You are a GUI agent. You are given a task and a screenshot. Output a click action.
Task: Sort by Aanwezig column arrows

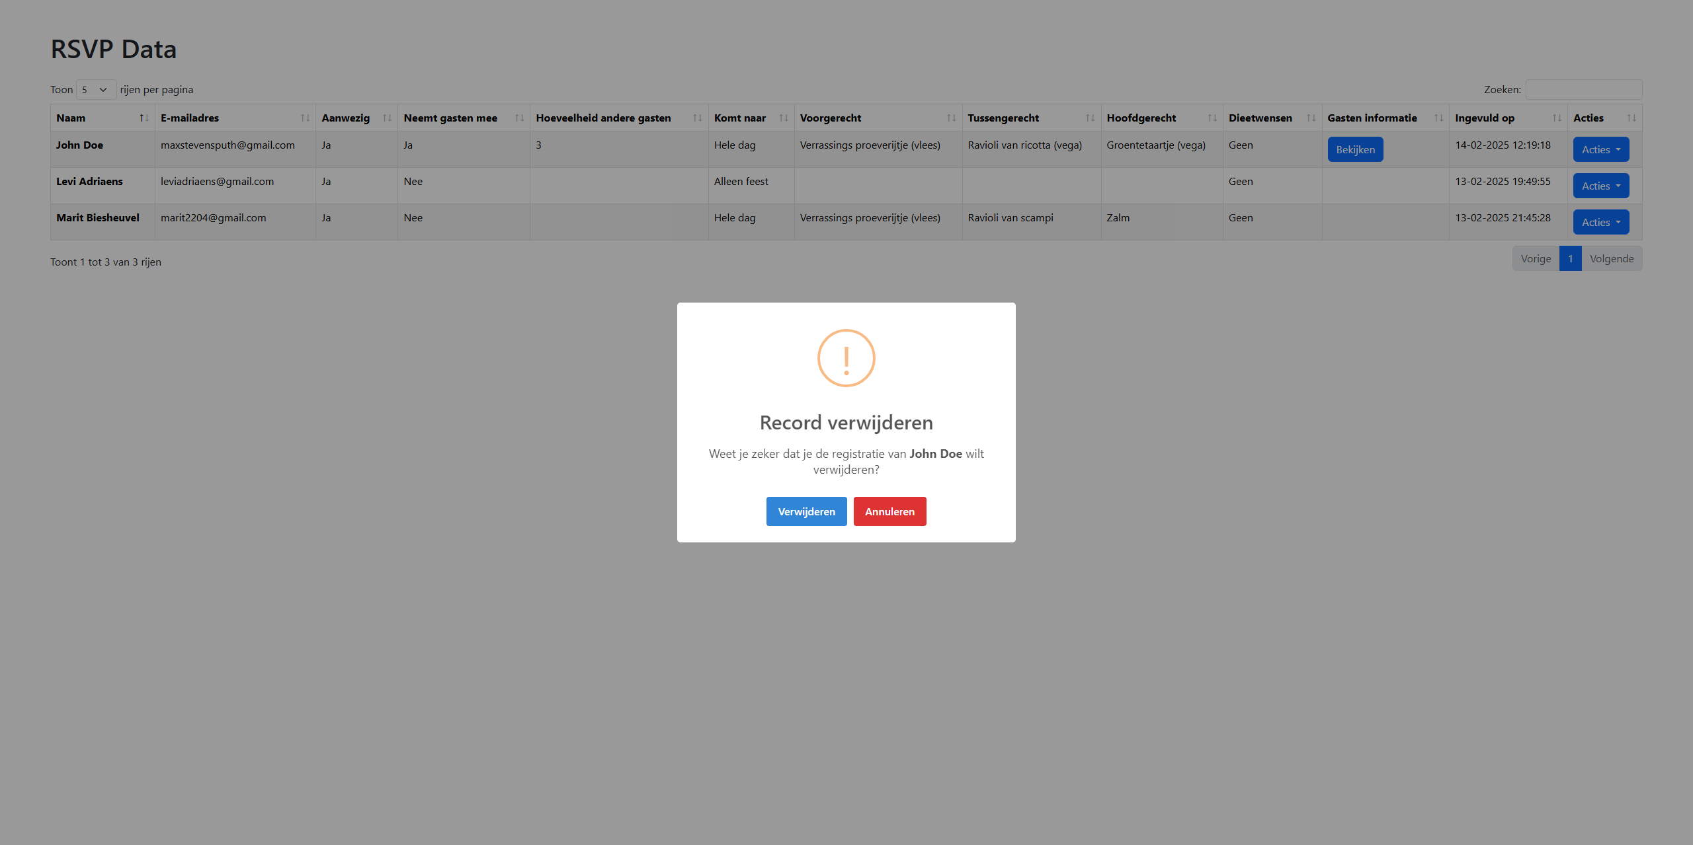pyautogui.click(x=387, y=118)
